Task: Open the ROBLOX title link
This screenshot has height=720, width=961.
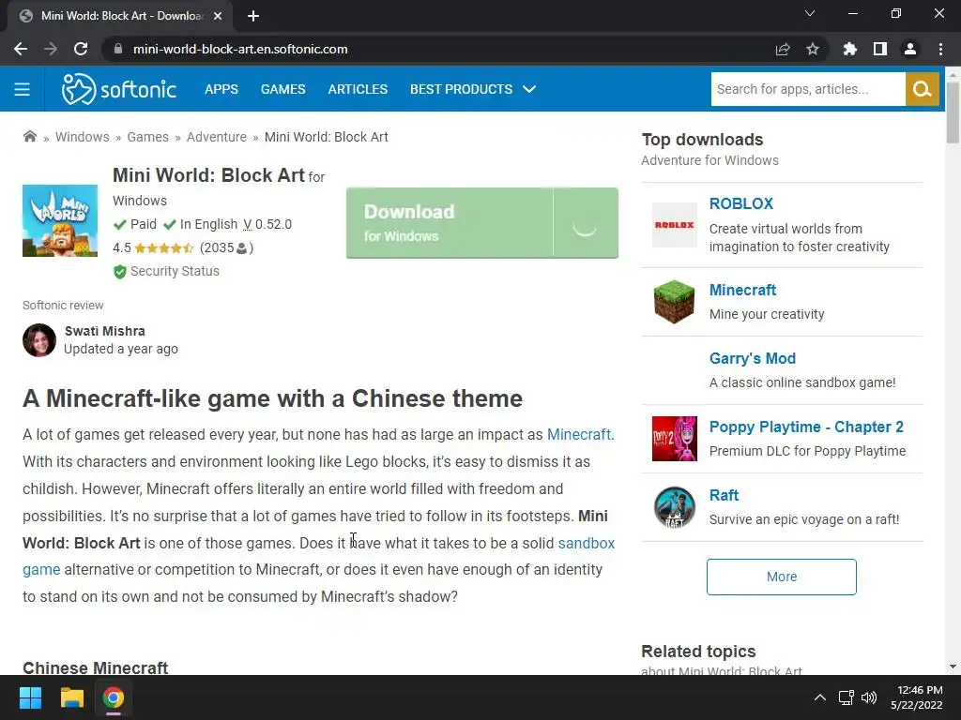Action: click(741, 203)
